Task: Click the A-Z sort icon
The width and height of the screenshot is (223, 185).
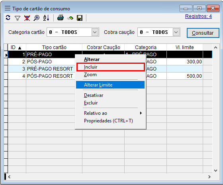Action: (46, 18)
